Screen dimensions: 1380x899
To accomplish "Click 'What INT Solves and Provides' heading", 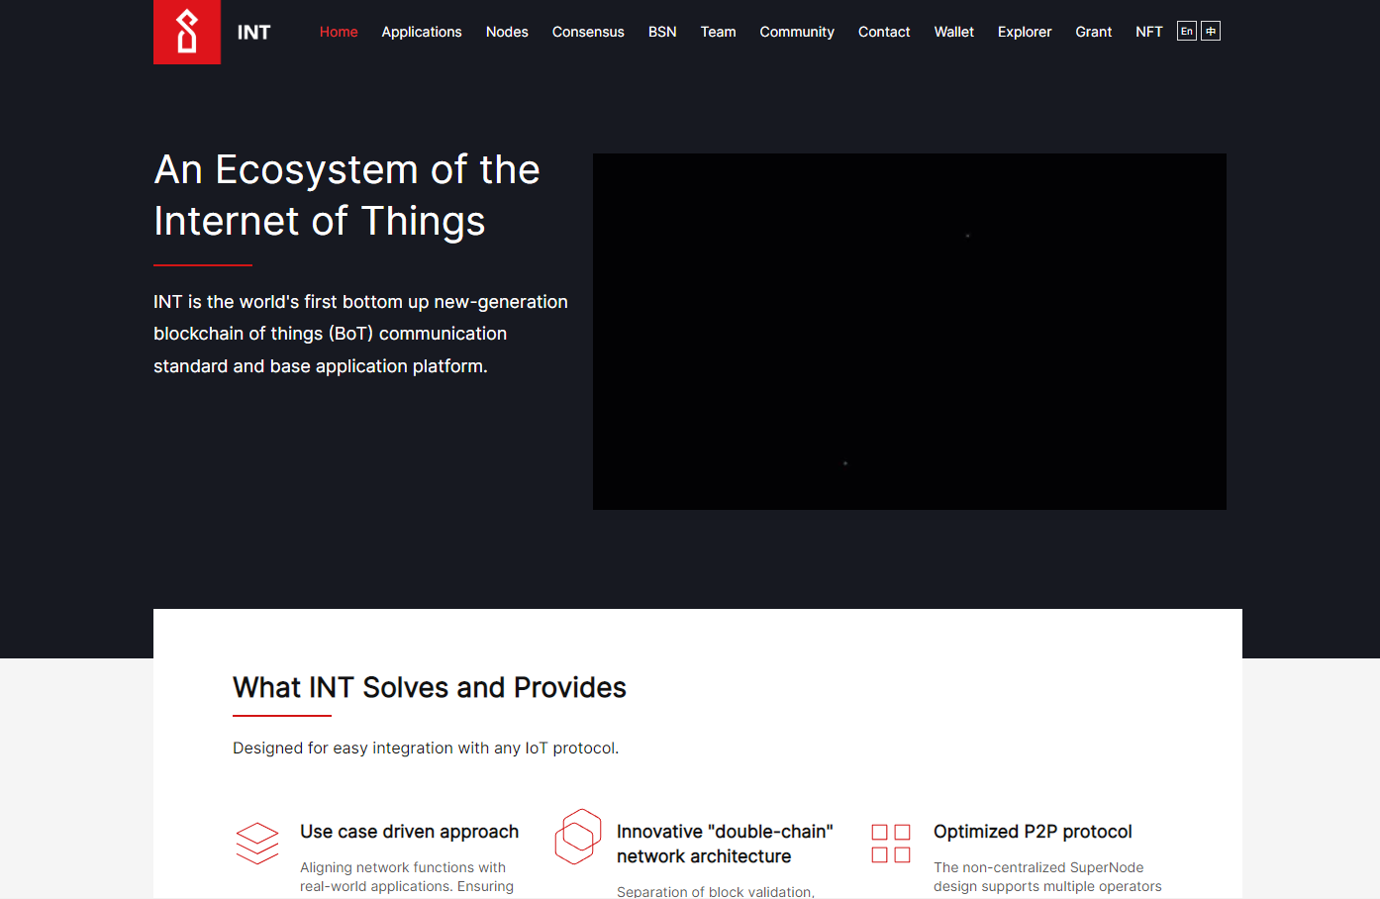I will click(430, 687).
